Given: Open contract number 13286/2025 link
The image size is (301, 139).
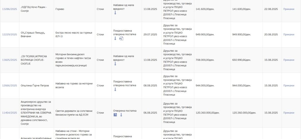Looking at the screenshot, I should pyautogui.click(x=10, y=9).
